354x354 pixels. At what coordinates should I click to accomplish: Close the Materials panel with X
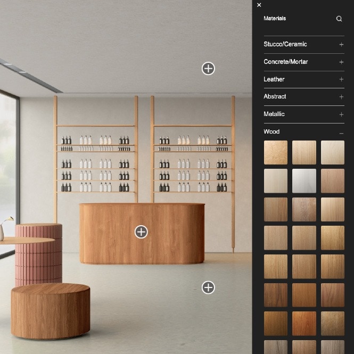pyautogui.click(x=259, y=5)
